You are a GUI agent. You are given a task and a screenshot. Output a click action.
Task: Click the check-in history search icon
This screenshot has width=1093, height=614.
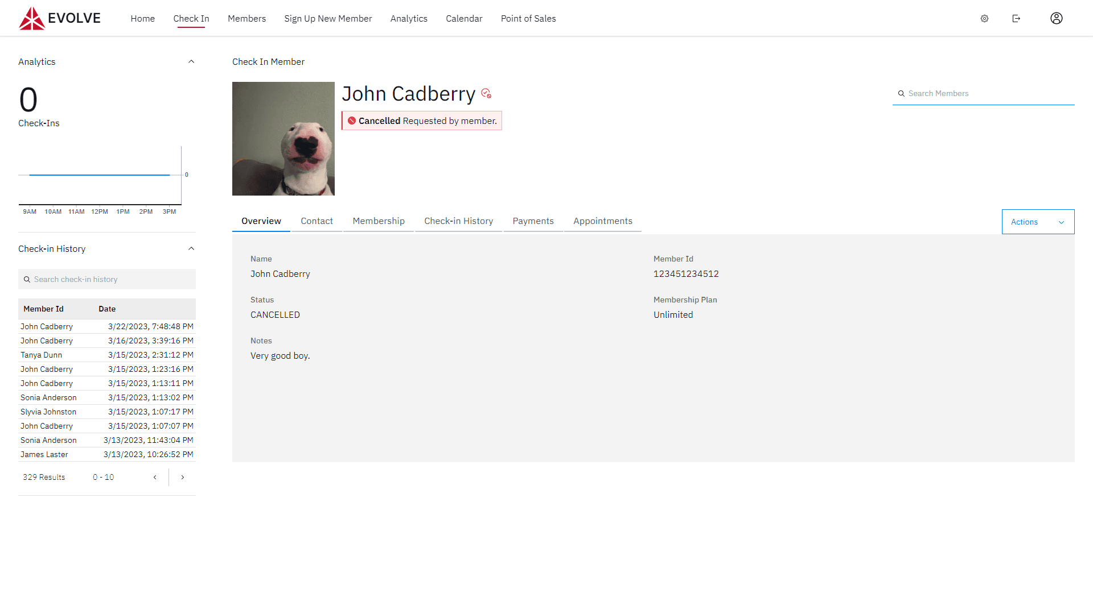[x=27, y=279]
